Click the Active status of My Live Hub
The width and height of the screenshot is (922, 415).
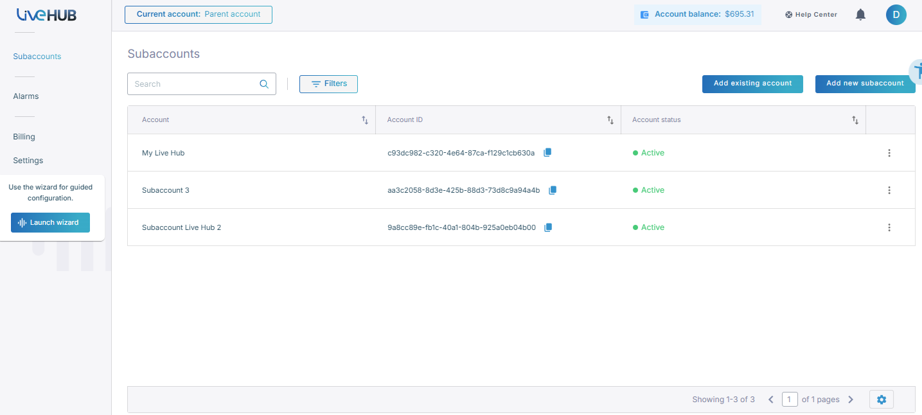[x=649, y=153]
